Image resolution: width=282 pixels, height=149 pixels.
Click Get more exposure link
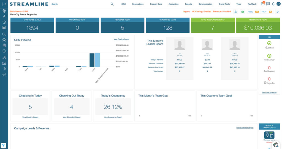(269, 92)
